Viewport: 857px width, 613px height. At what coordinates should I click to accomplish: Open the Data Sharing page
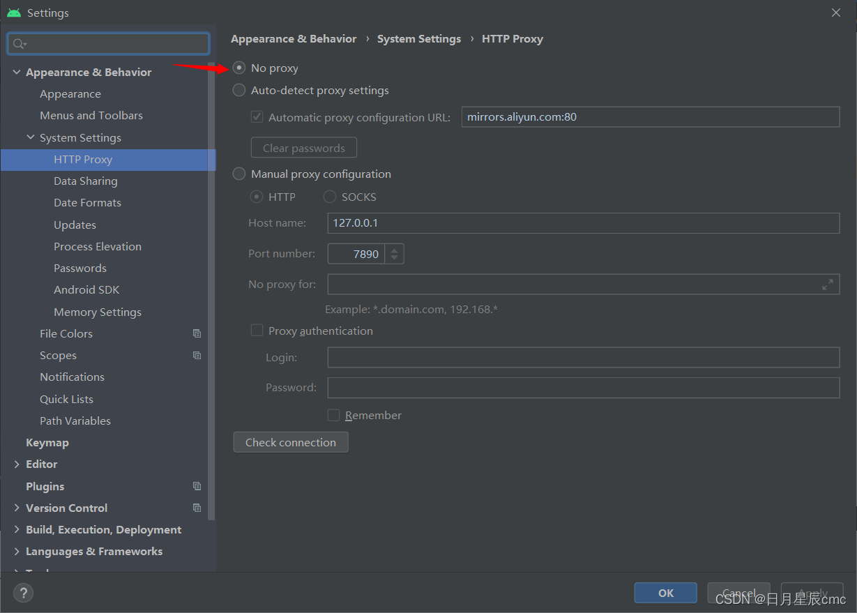pos(86,181)
